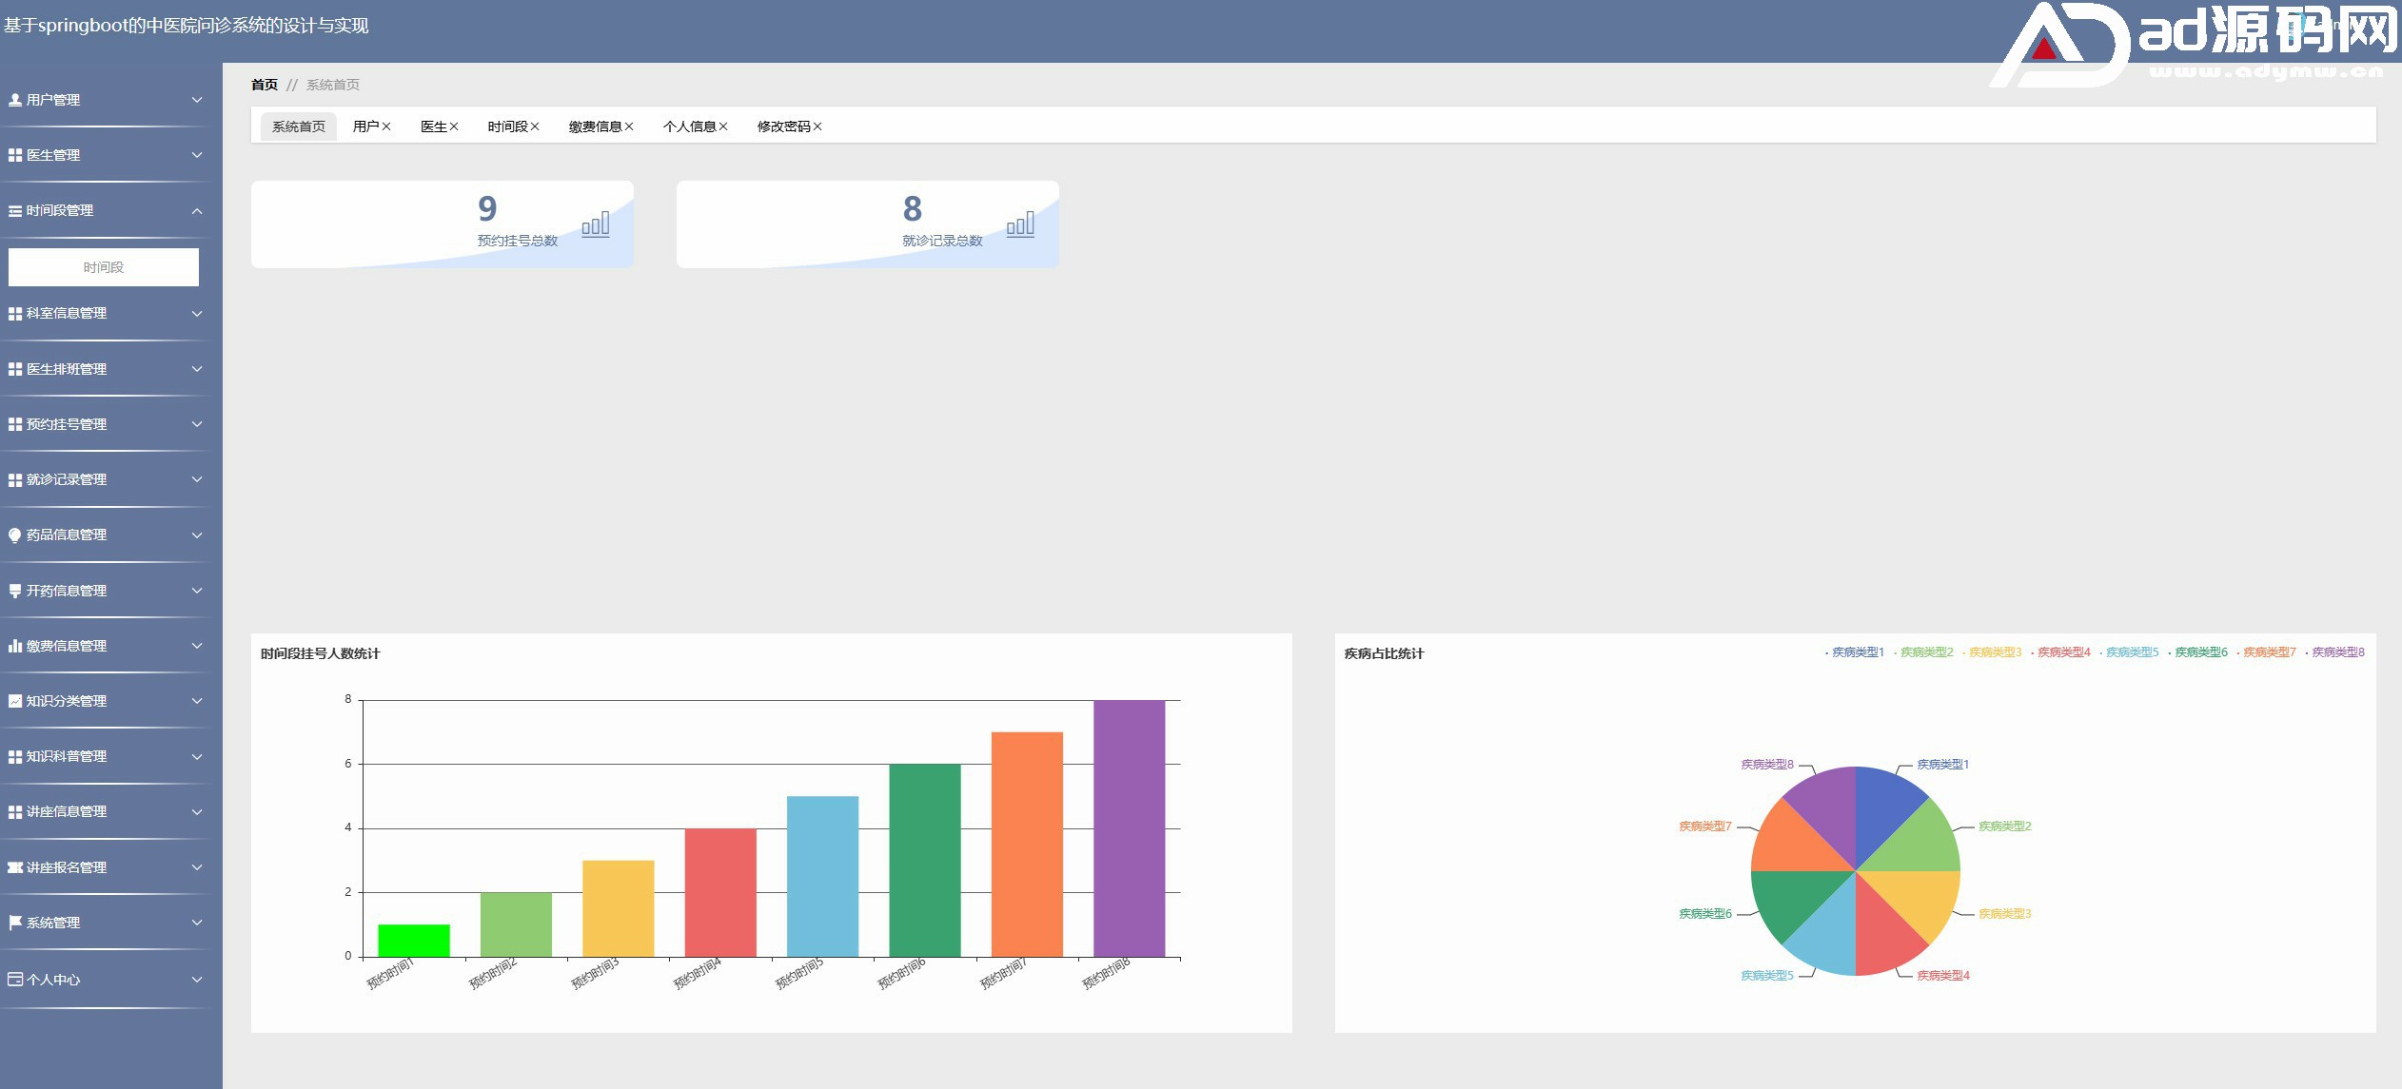This screenshot has width=2402, height=1089.
Task: Switch to the 缴费信息 tab
Action: [595, 126]
